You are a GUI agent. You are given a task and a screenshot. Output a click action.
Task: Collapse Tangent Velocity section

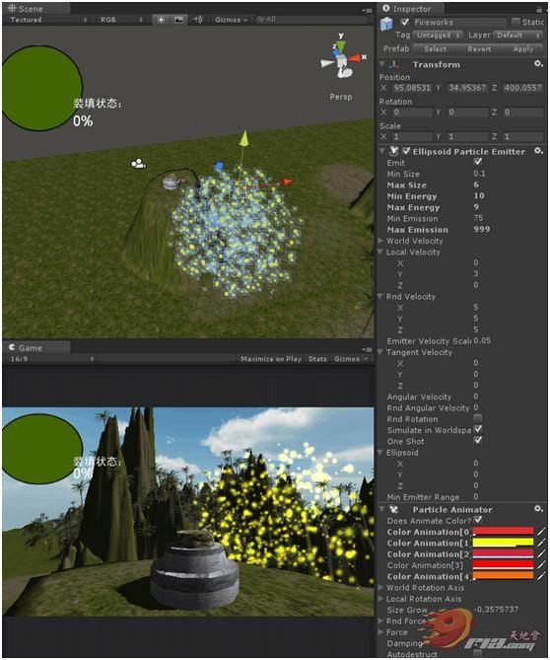(x=381, y=352)
